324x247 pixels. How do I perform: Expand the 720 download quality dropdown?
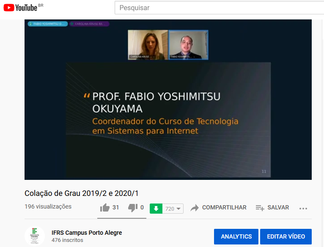(x=173, y=209)
